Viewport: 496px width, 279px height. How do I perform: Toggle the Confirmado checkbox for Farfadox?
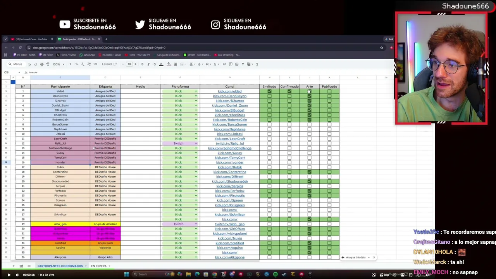(x=289, y=191)
